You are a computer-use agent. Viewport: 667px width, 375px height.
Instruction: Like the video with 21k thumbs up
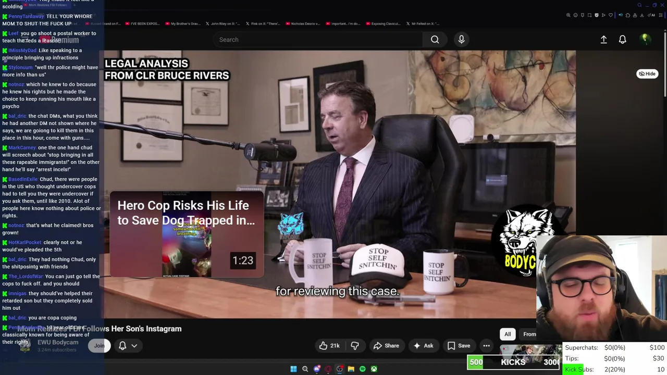(329, 346)
